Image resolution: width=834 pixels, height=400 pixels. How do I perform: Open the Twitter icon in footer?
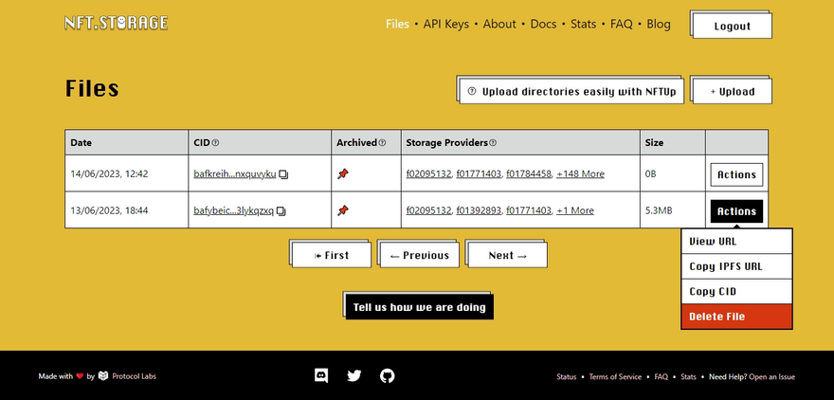point(354,375)
